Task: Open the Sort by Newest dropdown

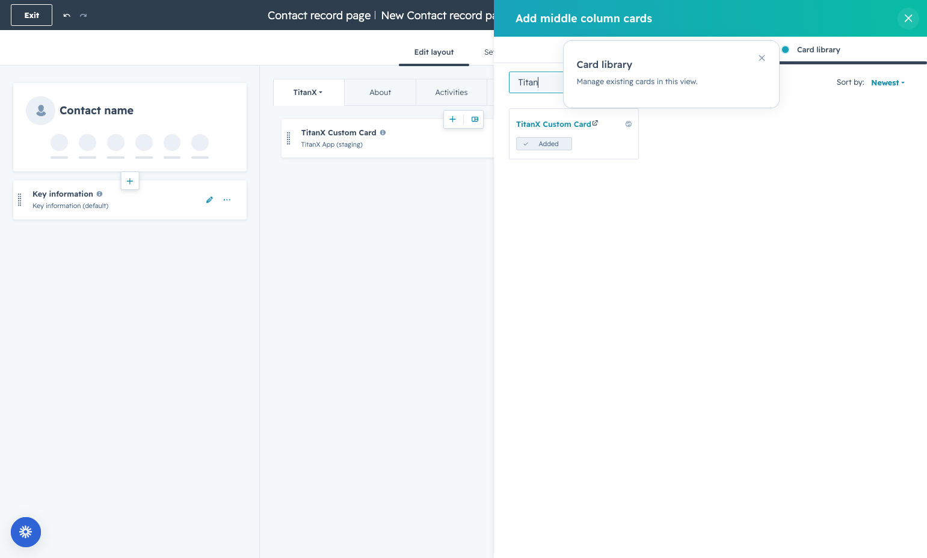Action: pyautogui.click(x=888, y=83)
